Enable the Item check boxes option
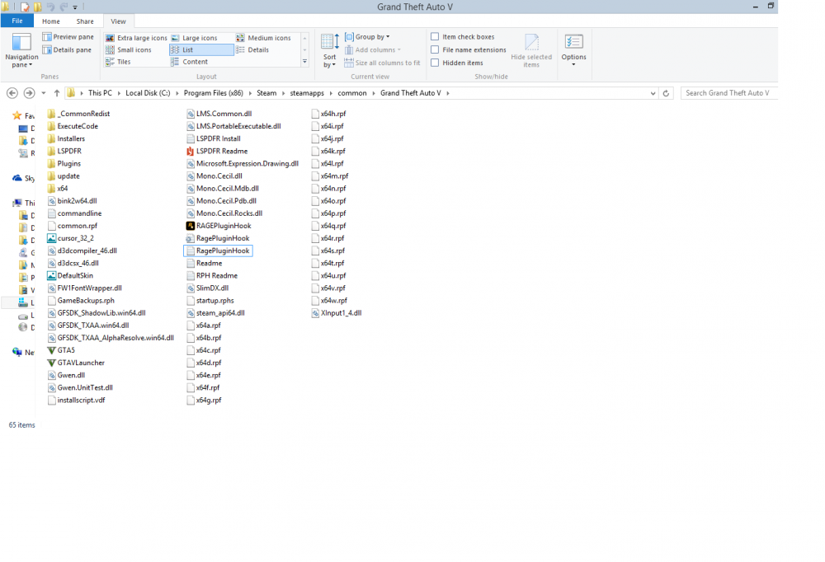This screenshot has height=562, width=825. pyautogui.click(x=435, y=36)
